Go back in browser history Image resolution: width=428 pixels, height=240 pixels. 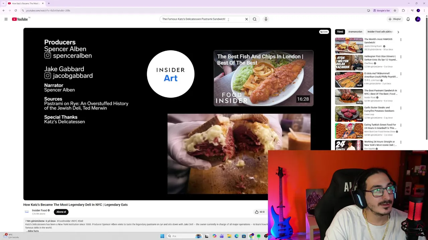pyautogui.click(x=4, y=10)
